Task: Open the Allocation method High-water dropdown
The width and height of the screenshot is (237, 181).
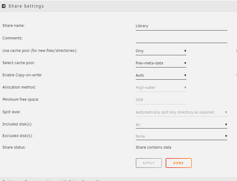Action: tap(161, 88)
